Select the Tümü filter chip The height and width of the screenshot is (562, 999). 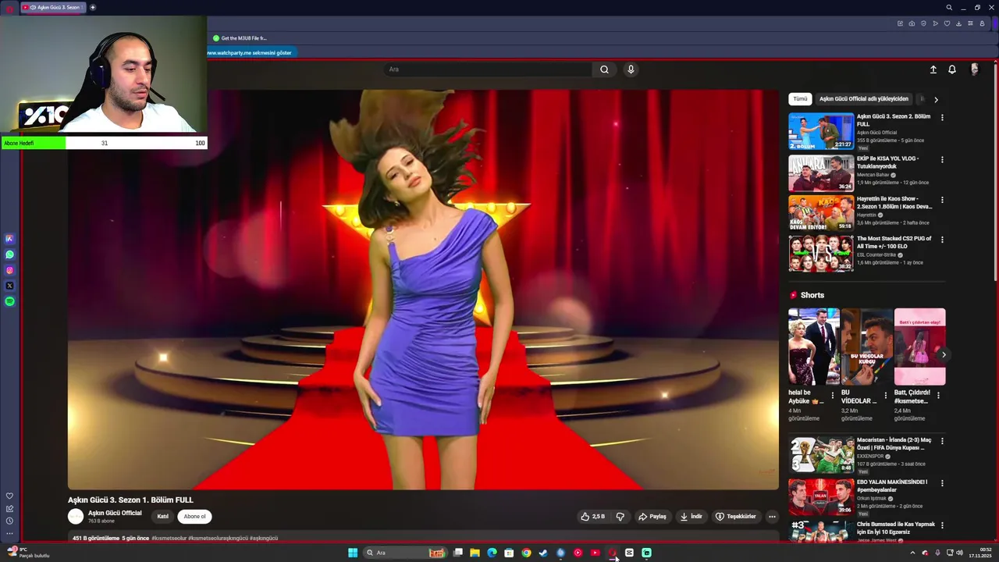click(800, 99)
